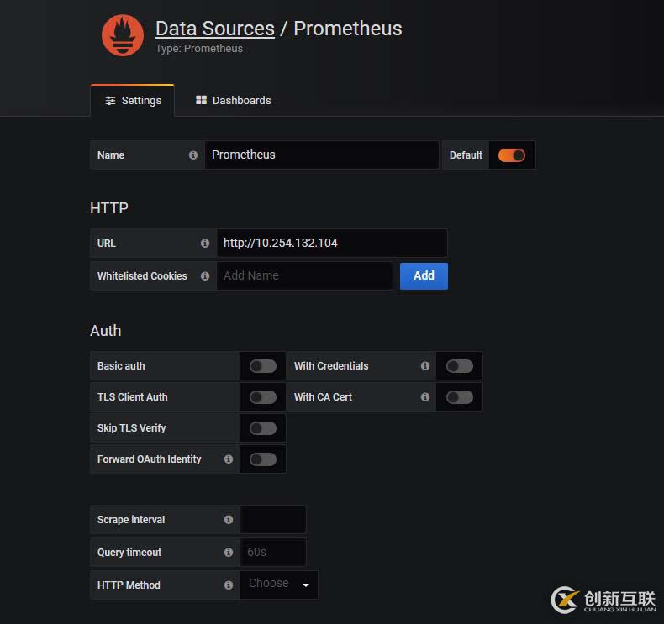664x624 pixels.
Task: Turn on Forward OAuth Identity
Action: coord(263,459)
